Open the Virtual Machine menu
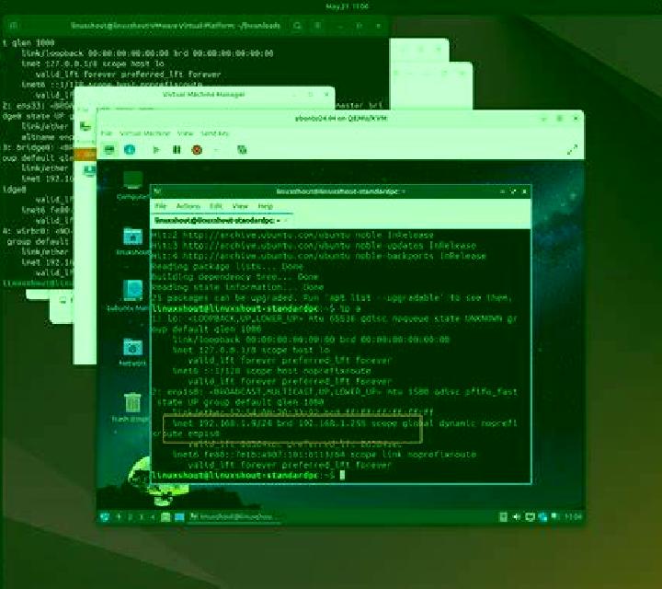The image size is (662, 589). (x=144, y=133)
